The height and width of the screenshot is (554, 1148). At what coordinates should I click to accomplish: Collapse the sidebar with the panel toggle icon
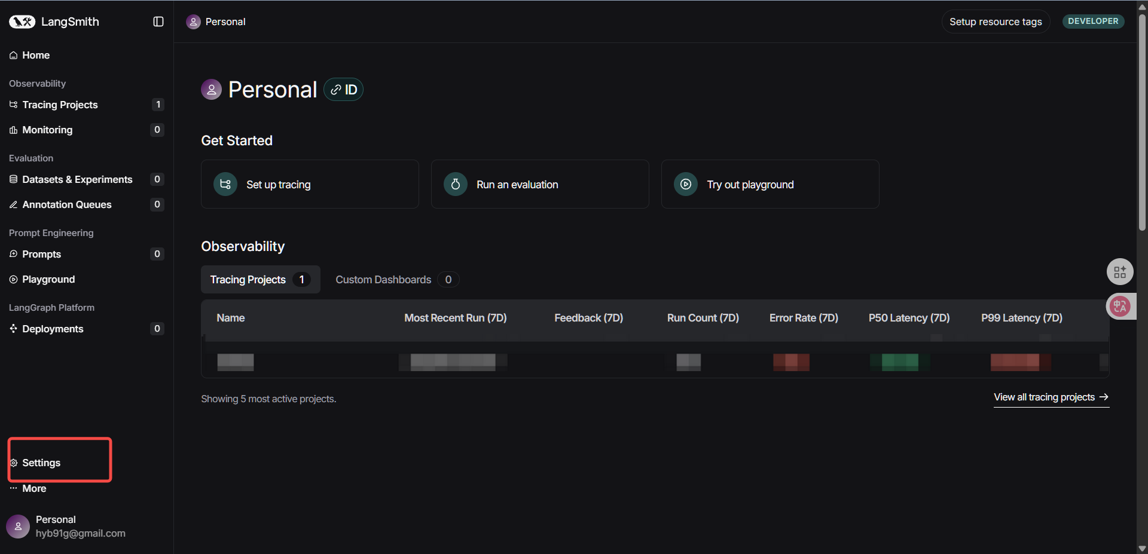(x=158, y=22)
